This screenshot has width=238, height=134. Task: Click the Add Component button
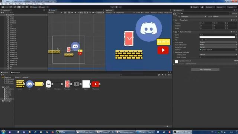205,70
